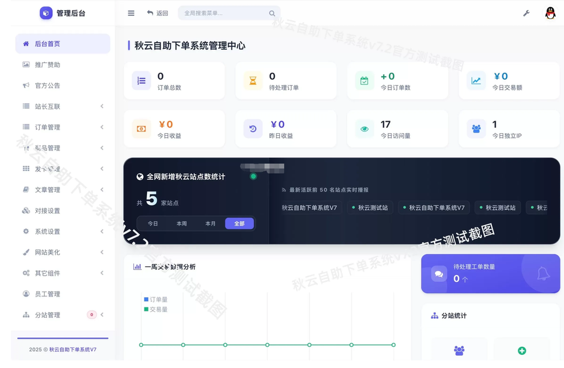
Task: Click the 分站管理 red count badge
Action: [92, 315]
